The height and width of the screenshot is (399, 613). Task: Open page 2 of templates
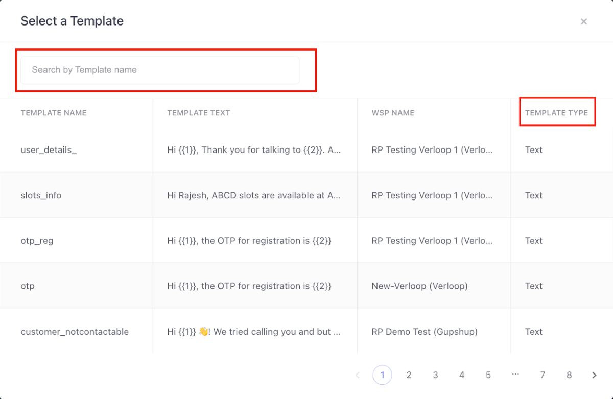coord(409,375)
